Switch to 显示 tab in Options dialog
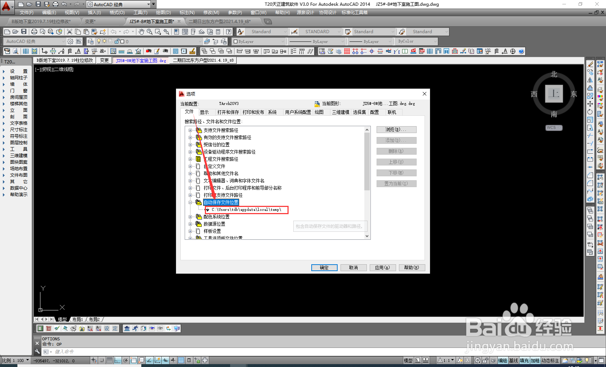The width and height of the screenshot is (606, 367). [205, 112]
